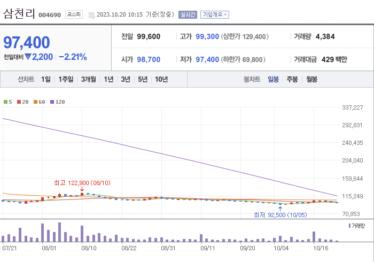Click the 저가 value 97,400
The image size is (374, 262).
pos(207,59)
